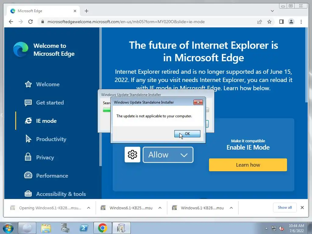The image size is (312, 234).
Task: Click the Learn how button
Action: click(248, 165)
